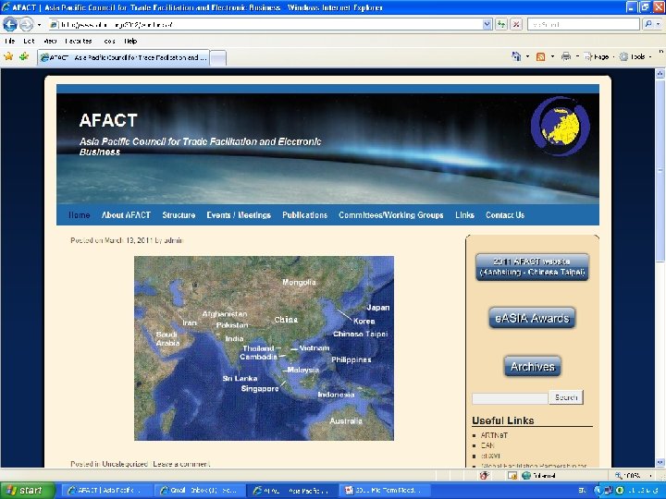Image resolution: width=666 pixels, height=499 pixels.
Task: Click the Leave a comment link
Action: pos(181,464)
